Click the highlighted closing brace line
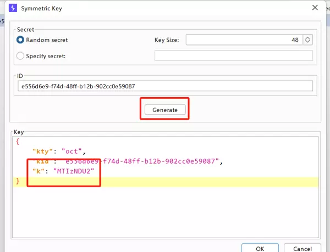 pyautogui.click(x=165, y=181)
